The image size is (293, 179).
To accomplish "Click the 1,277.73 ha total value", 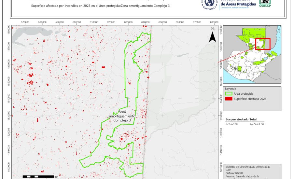I will point(257,124).
